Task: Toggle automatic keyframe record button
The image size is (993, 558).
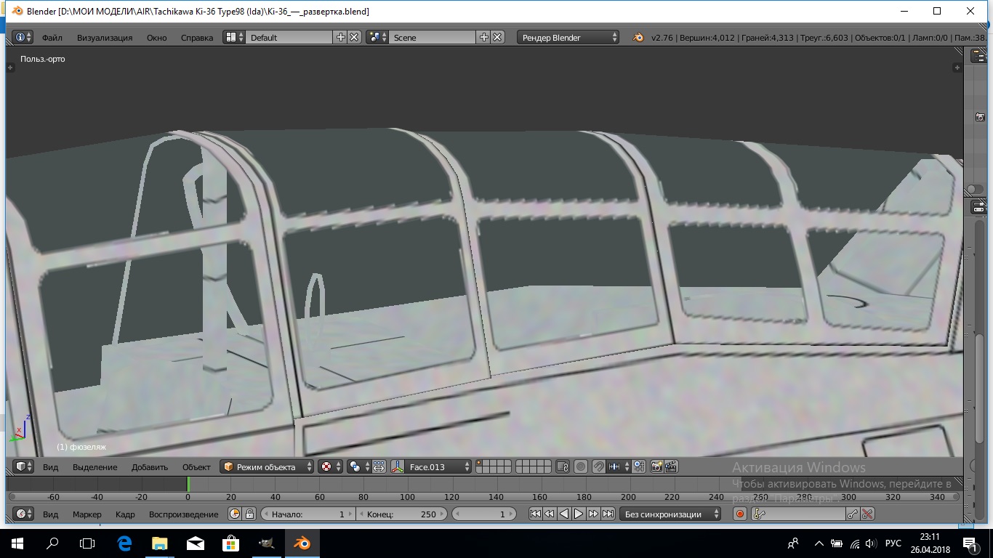Action: coord(740,514)
